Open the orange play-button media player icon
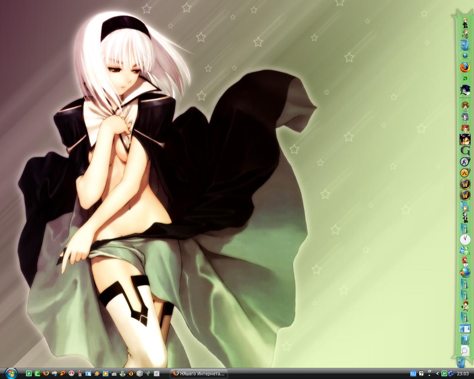 point(106,373)
